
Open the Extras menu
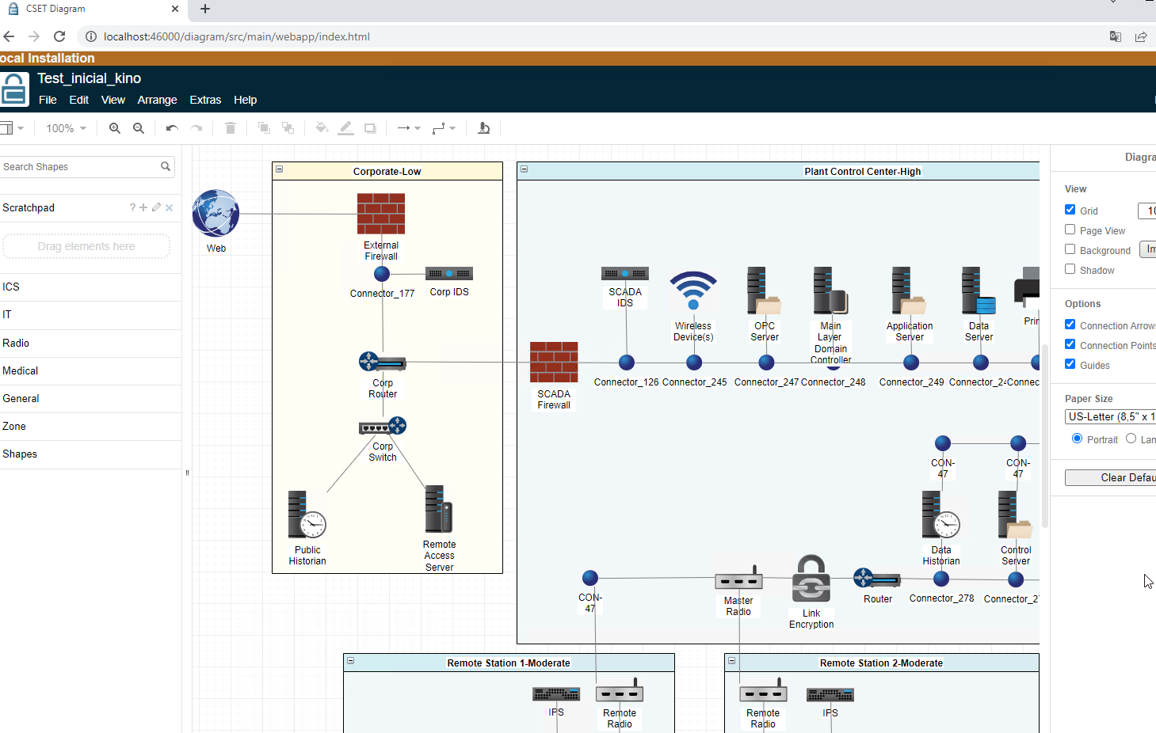coord(205,100)
